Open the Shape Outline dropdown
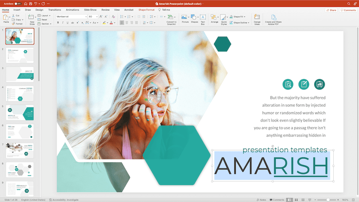 (x=239, y=23)
